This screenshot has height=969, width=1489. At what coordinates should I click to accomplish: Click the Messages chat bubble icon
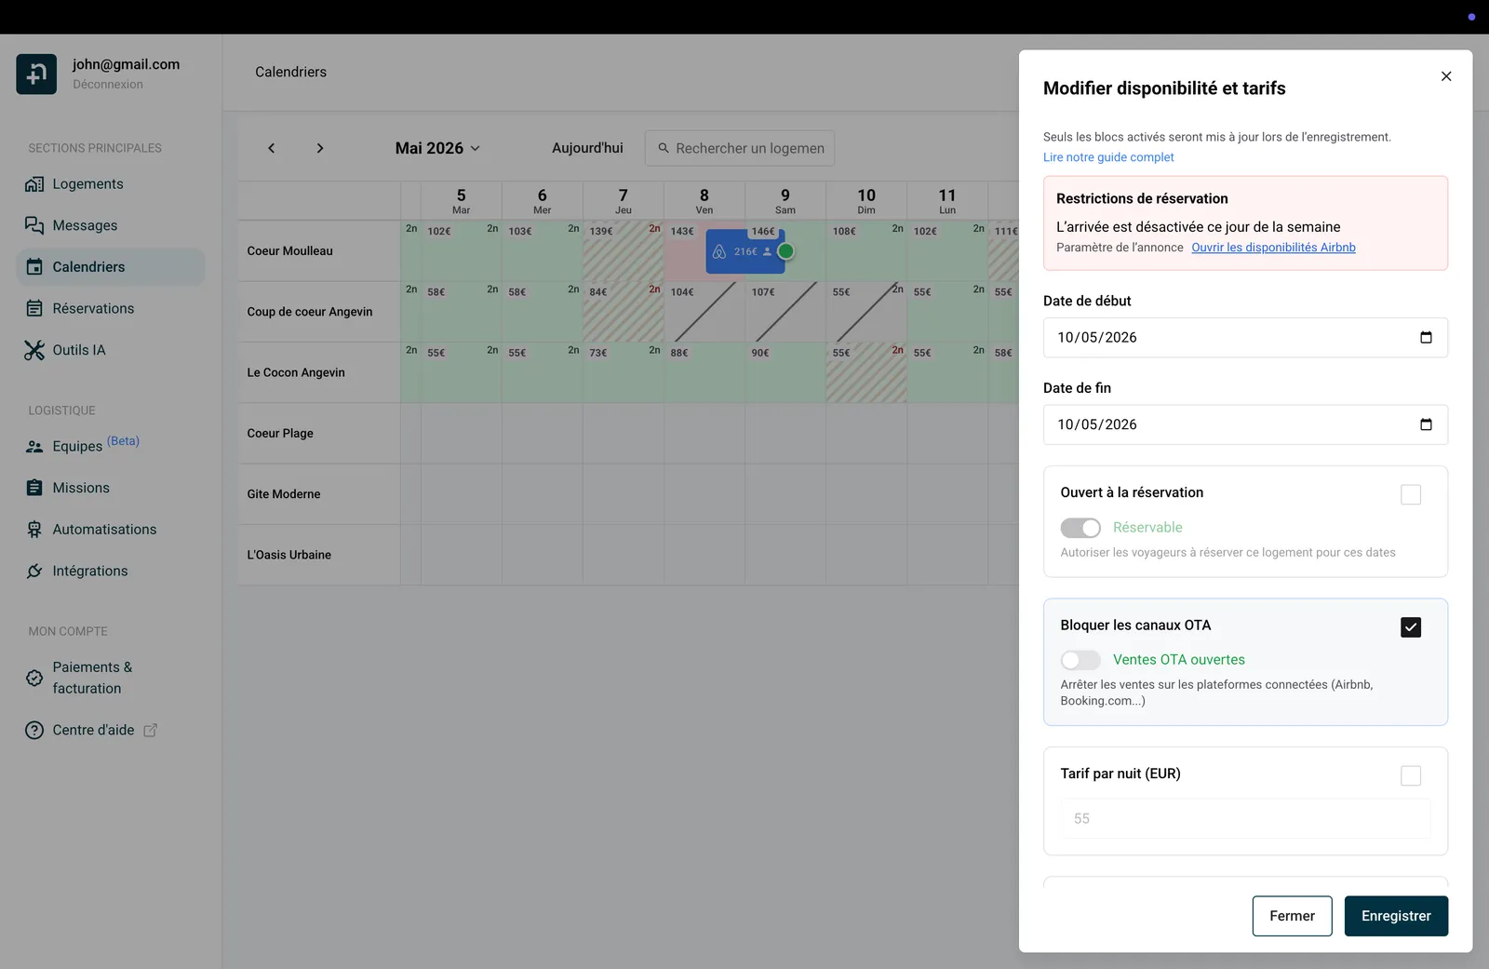[x=34, y=225]
